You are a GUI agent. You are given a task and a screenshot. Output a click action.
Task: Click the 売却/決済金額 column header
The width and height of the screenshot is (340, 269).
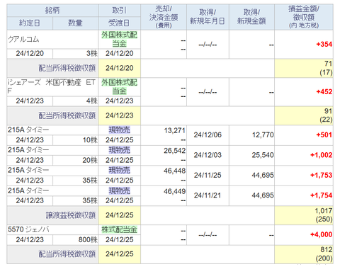pyautogui.click(x=164, y=17)
